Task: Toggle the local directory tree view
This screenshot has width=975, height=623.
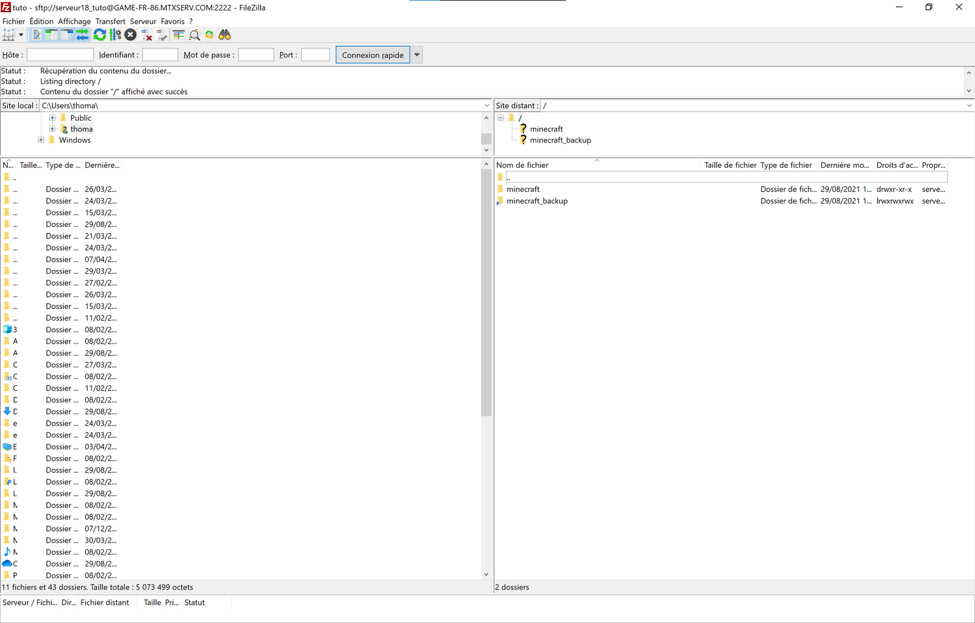Action: [x=52, y=35]
